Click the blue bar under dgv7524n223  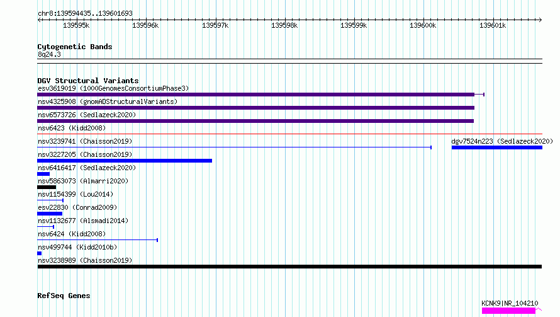click(x=497, y=147)
